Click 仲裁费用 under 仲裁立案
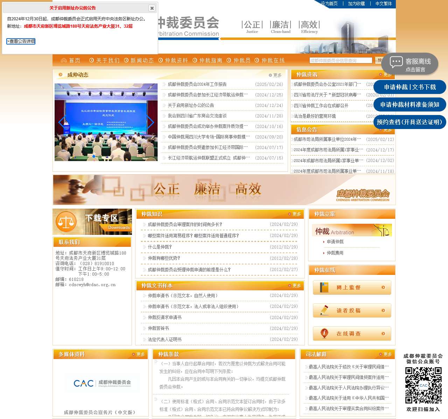Screen dimensions: 448x419 335,253
